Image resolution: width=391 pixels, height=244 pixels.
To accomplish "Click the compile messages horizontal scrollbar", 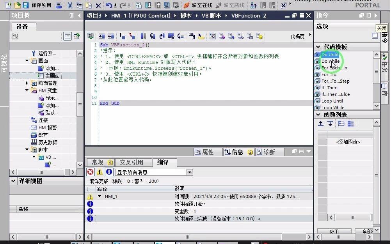I will coord(187,237).
